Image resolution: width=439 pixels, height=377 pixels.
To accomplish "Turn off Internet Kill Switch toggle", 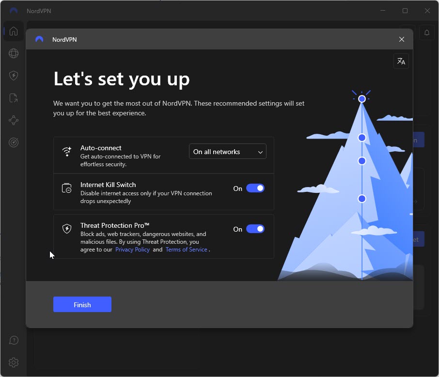I will pyautogui.click(x=255, y=188).
